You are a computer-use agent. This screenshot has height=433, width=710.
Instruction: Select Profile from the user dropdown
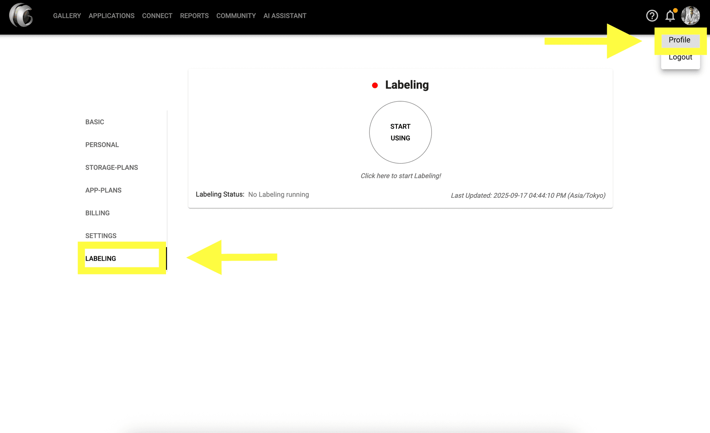click(679, 40)
